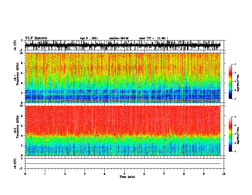Click time axis tick label "2"
This screenshot has height=195, width=252.
[x=65, y=174]
